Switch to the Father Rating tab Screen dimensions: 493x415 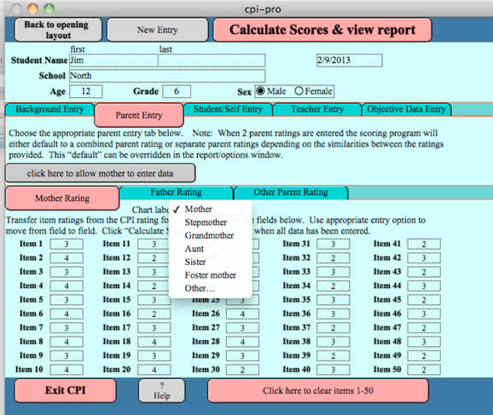point(176,193)
